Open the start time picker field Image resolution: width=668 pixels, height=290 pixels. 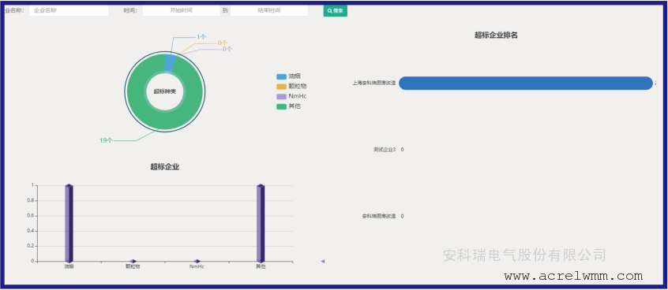(181, 10)
